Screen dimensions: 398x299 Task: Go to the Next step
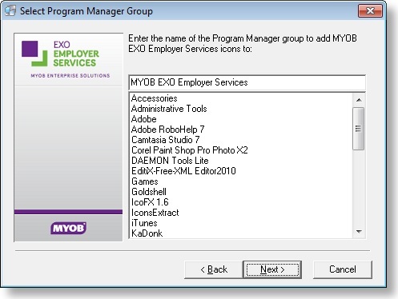tap(272, 269)
